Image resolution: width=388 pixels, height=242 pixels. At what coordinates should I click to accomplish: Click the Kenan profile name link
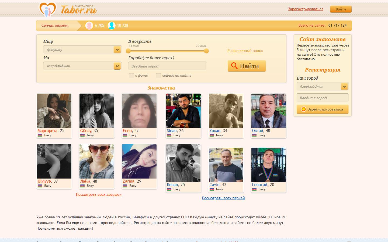(x=172, y=185)
